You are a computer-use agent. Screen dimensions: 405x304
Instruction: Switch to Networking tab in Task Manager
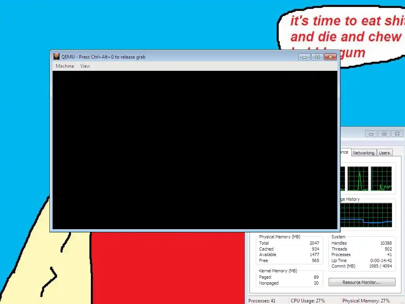pyautogui.click(x=363, y=153)
